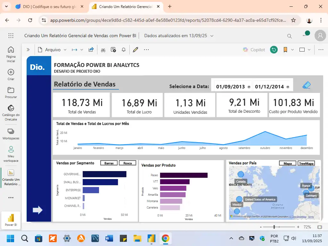Screen dimensions: 328x246
Task: Click fit to page icon
Action: click(x=320, y=227)
